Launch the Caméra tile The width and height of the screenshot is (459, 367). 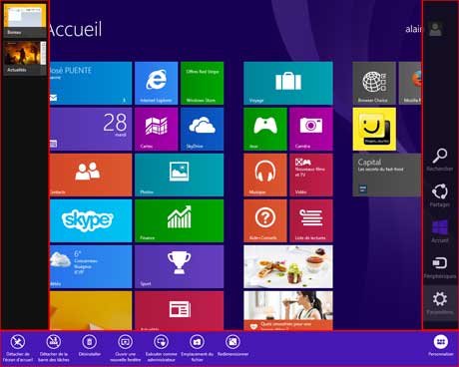click(311, 129)
